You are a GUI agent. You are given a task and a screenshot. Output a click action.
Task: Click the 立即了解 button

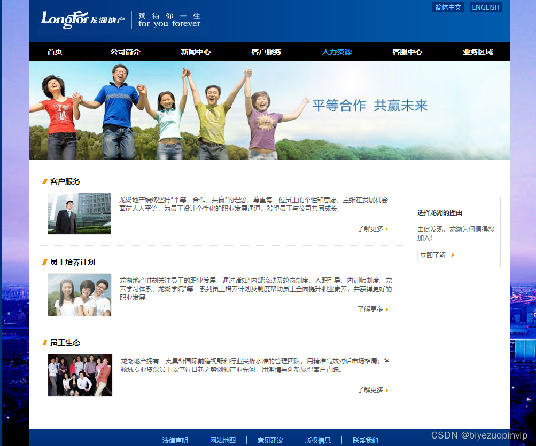coord(437,255)
